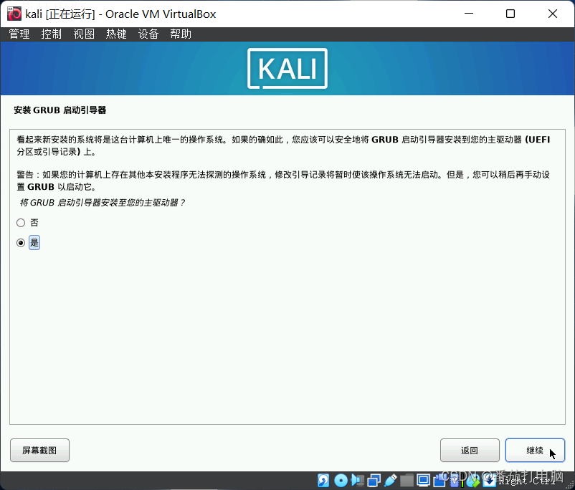Minimize the VirtualBox window

point(469,14)
